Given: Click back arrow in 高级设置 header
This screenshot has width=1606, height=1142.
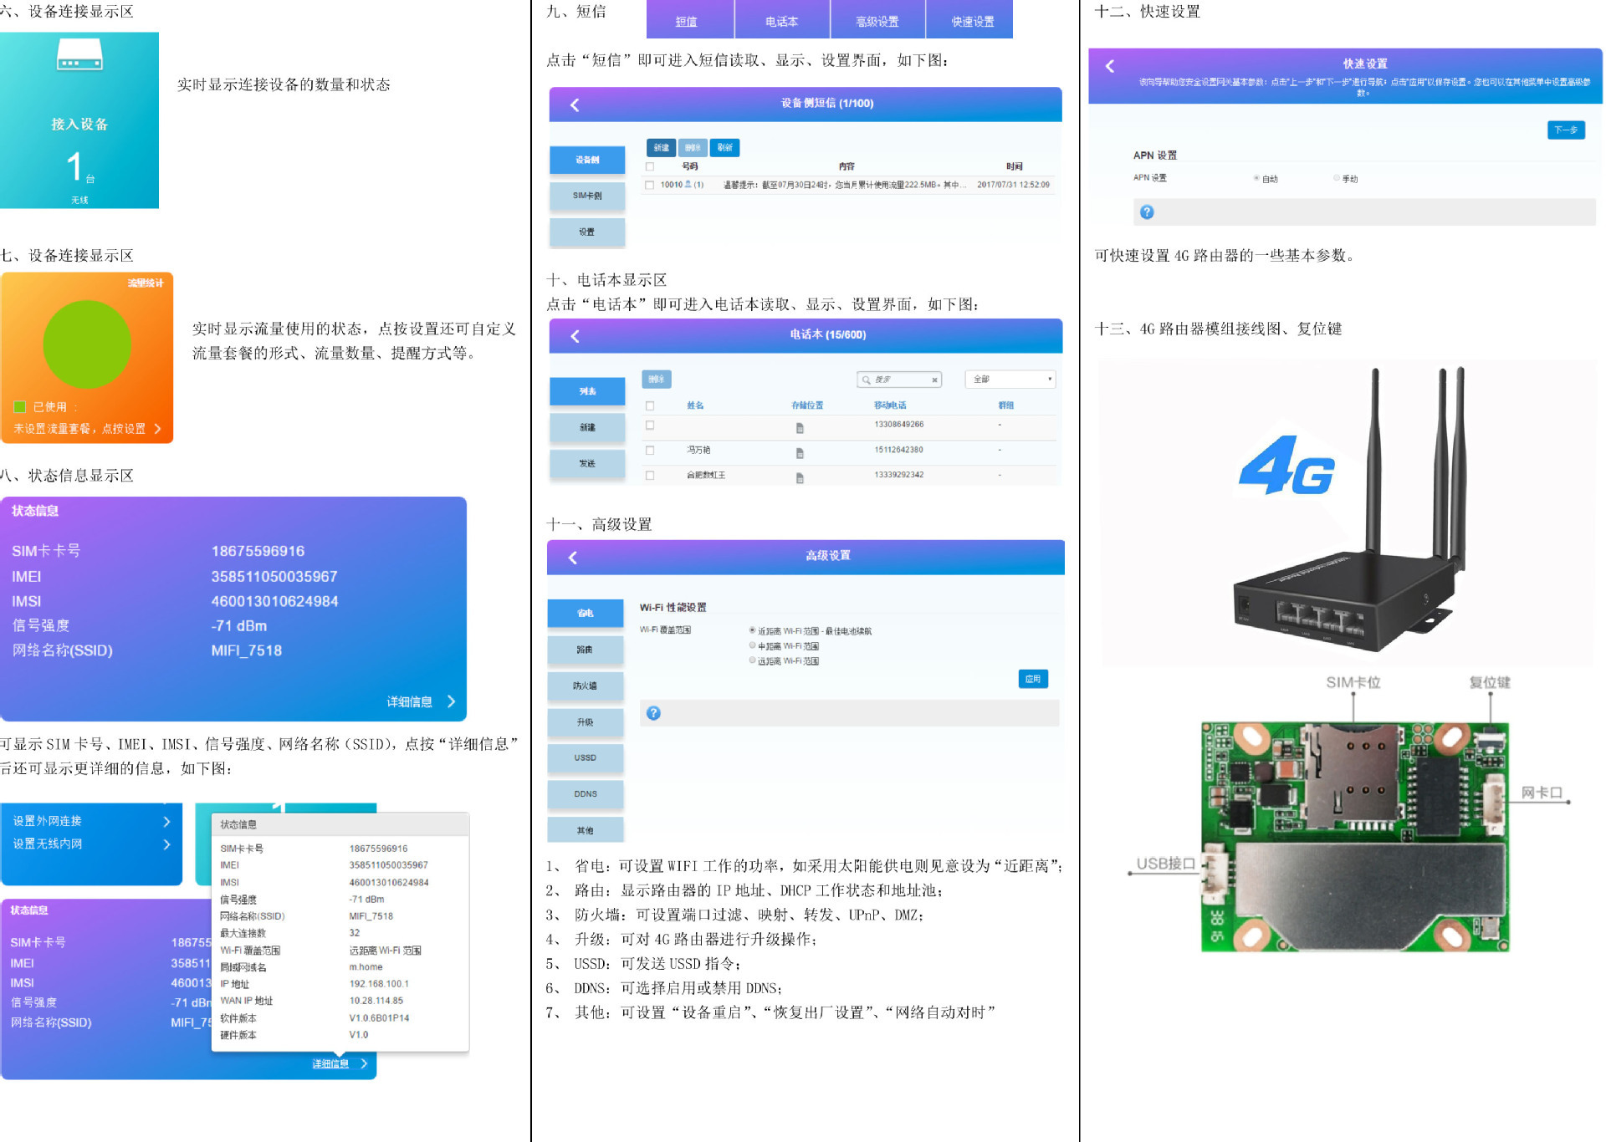Looking at the screenshot, I should tap(573, 558).
